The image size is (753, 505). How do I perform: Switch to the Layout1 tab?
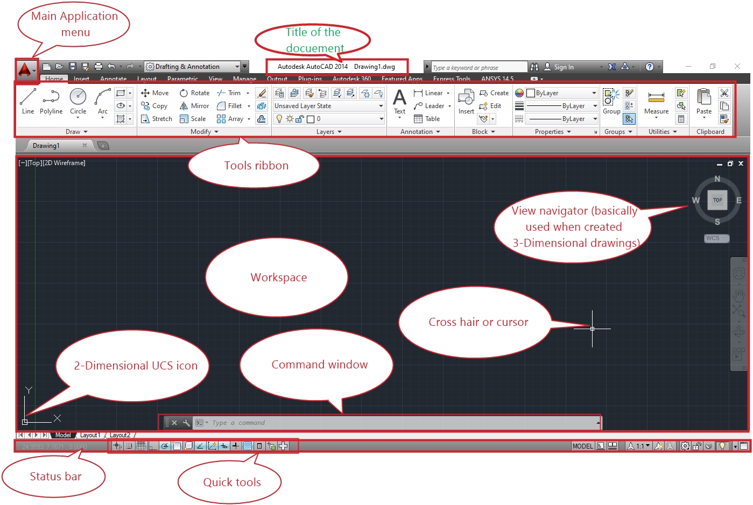click(90, 435)
